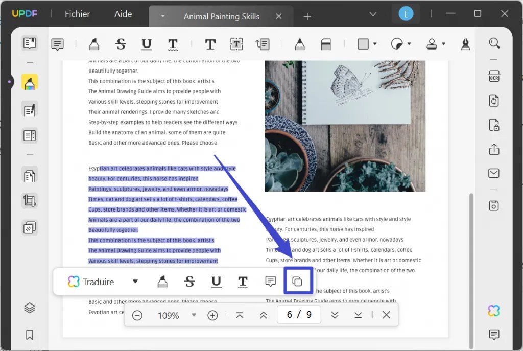Image resolution: width=523 pixels, height=351 pixels.
Task: Open the Crop Pages tool in sidebar
Action: click(x=29, y=201)
